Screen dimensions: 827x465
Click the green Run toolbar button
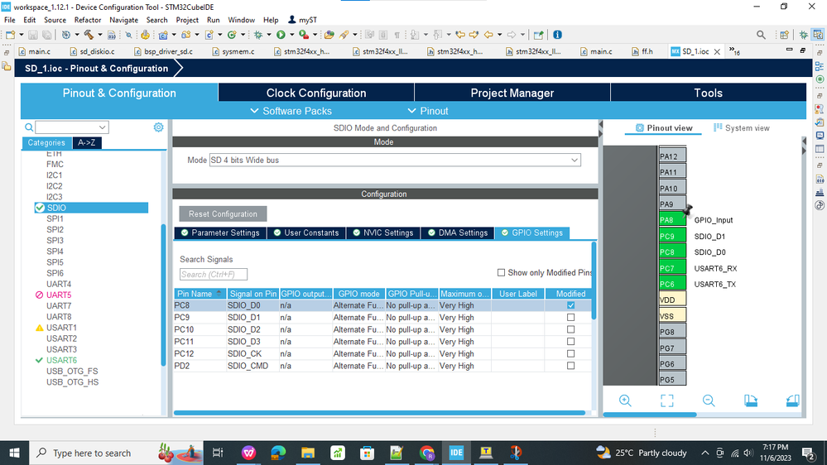pyautogui.click(x=281, y=35)
